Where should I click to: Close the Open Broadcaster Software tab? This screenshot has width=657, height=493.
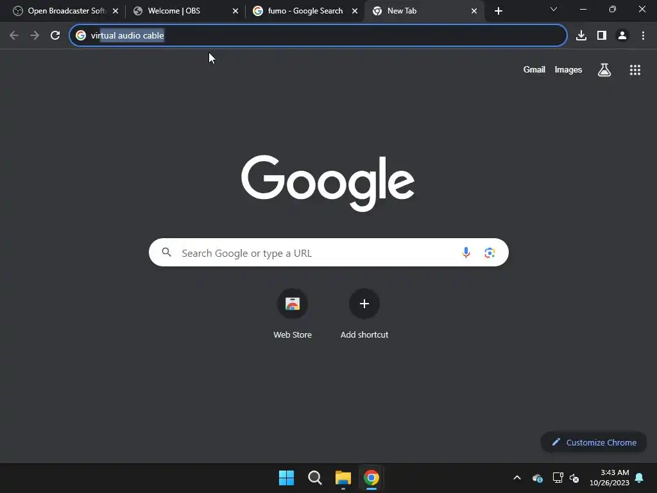(115, 11)
